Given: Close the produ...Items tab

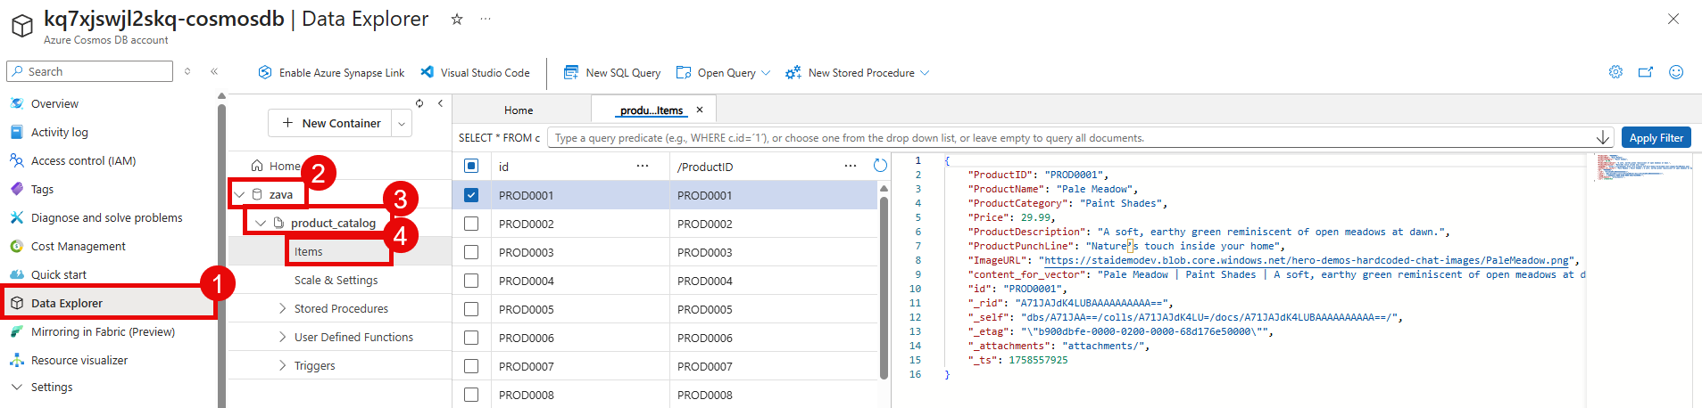Looking at the screenshot, I should (x=700, y=110).
